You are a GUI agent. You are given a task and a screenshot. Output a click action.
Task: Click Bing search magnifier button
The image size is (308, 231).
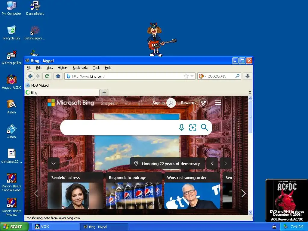pos(204,127)
